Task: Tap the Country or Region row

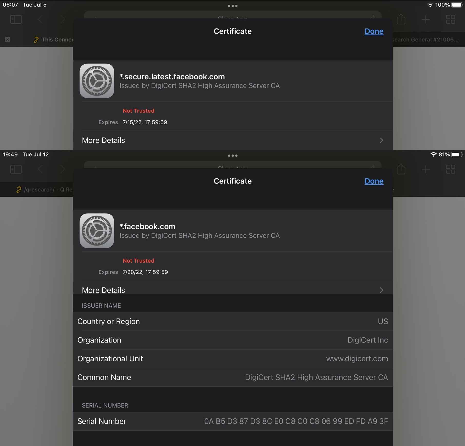Action: pyautogui.click(x=232, y=321)
